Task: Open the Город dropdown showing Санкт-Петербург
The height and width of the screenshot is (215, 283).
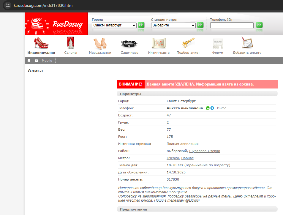Action: (x=114, y=25)
